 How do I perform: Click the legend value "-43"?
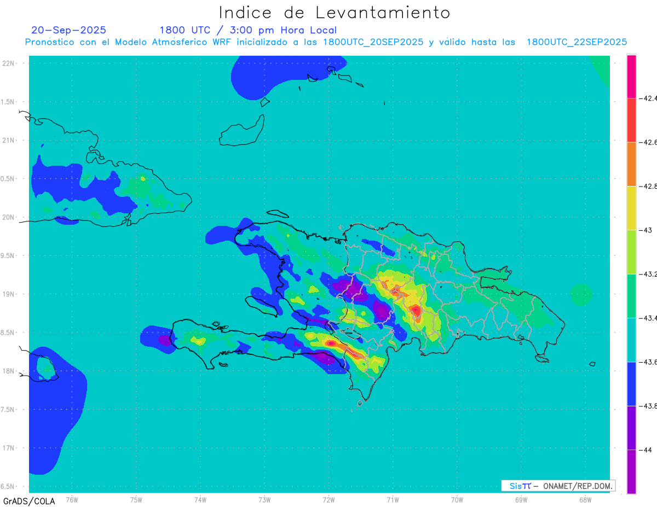point(646,230)
